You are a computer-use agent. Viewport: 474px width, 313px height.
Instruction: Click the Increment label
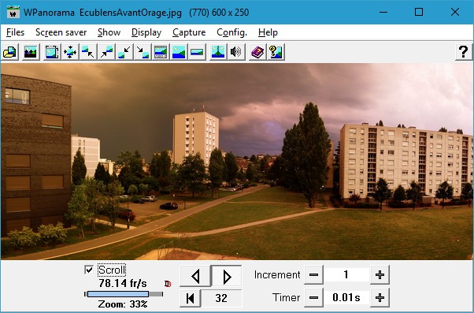277,274
